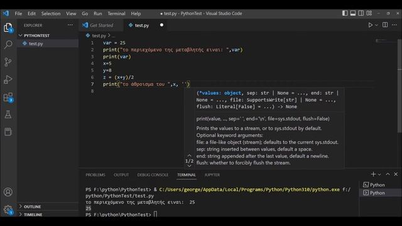Open the Go menu

(85, 13)
